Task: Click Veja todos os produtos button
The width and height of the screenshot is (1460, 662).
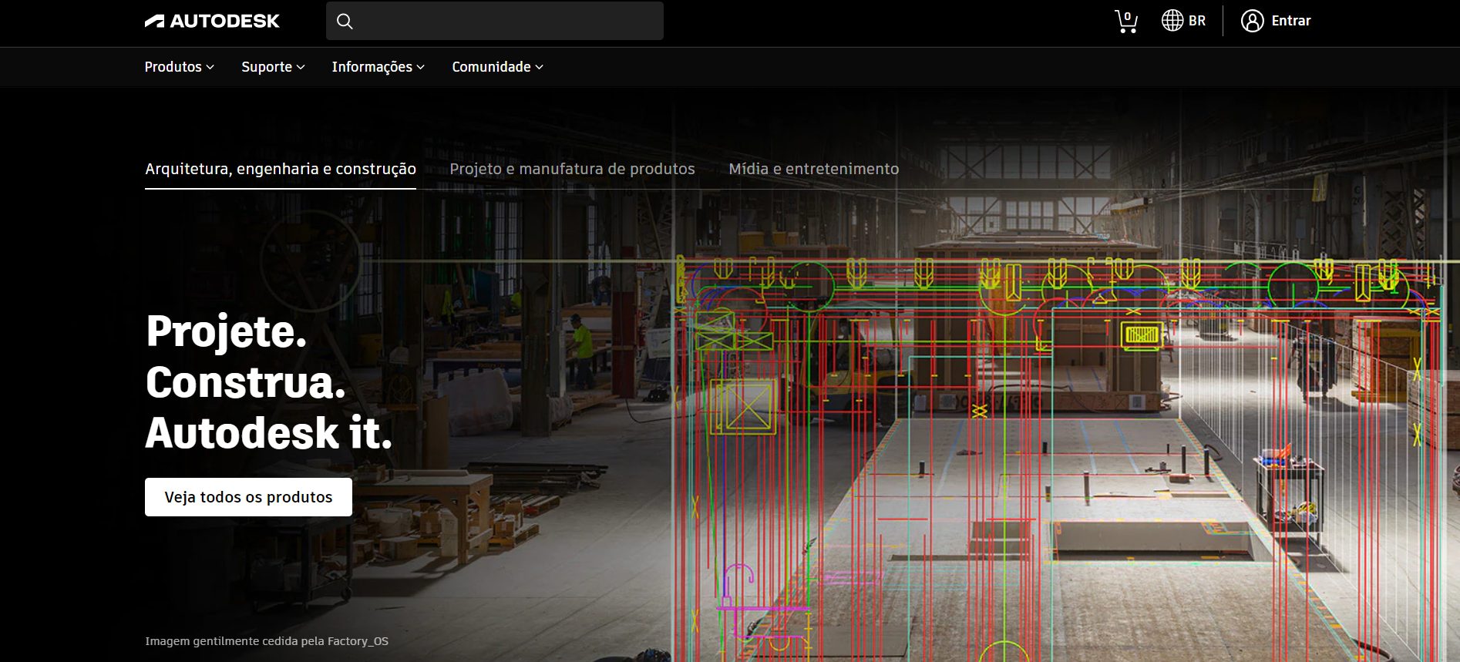Action: (x=248, y=497)
